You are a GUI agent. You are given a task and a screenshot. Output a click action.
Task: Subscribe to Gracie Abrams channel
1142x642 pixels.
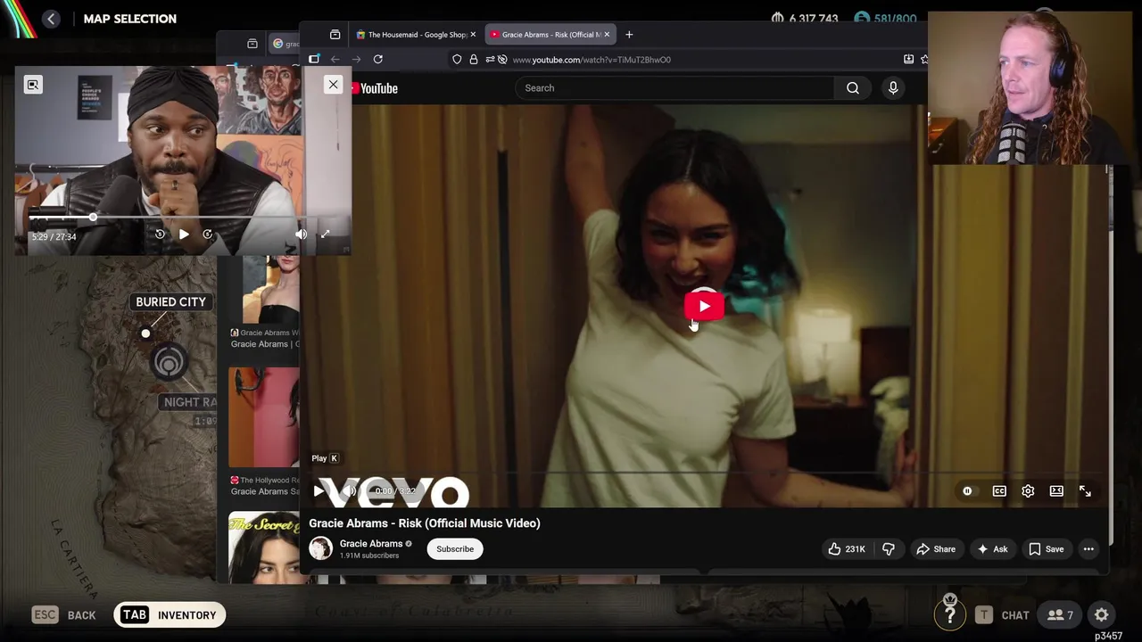click(x=455, y=549)
